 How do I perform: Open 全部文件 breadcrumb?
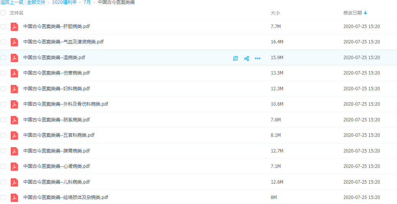36,3
